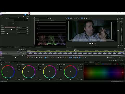Toggle snapping icon in the timeline toolbar
Viewport: 125px width, 94px height.
point(70,58)
